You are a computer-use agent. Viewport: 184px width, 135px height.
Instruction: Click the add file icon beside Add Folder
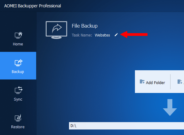(180, 82)
